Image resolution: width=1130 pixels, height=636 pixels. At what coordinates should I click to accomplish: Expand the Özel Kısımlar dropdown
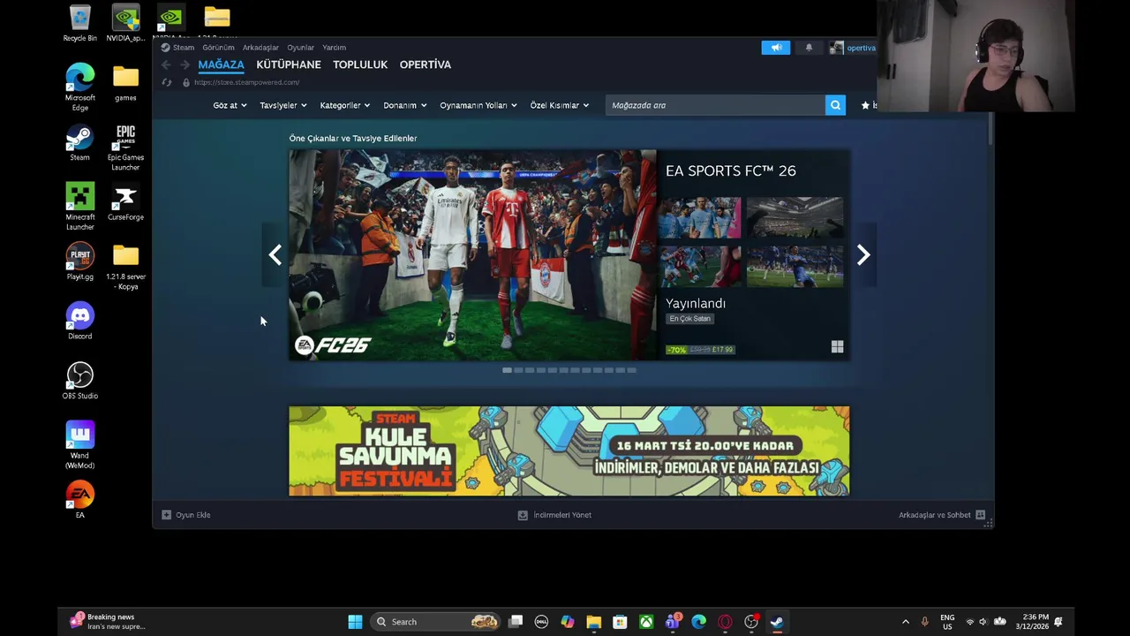click(560, 105)
